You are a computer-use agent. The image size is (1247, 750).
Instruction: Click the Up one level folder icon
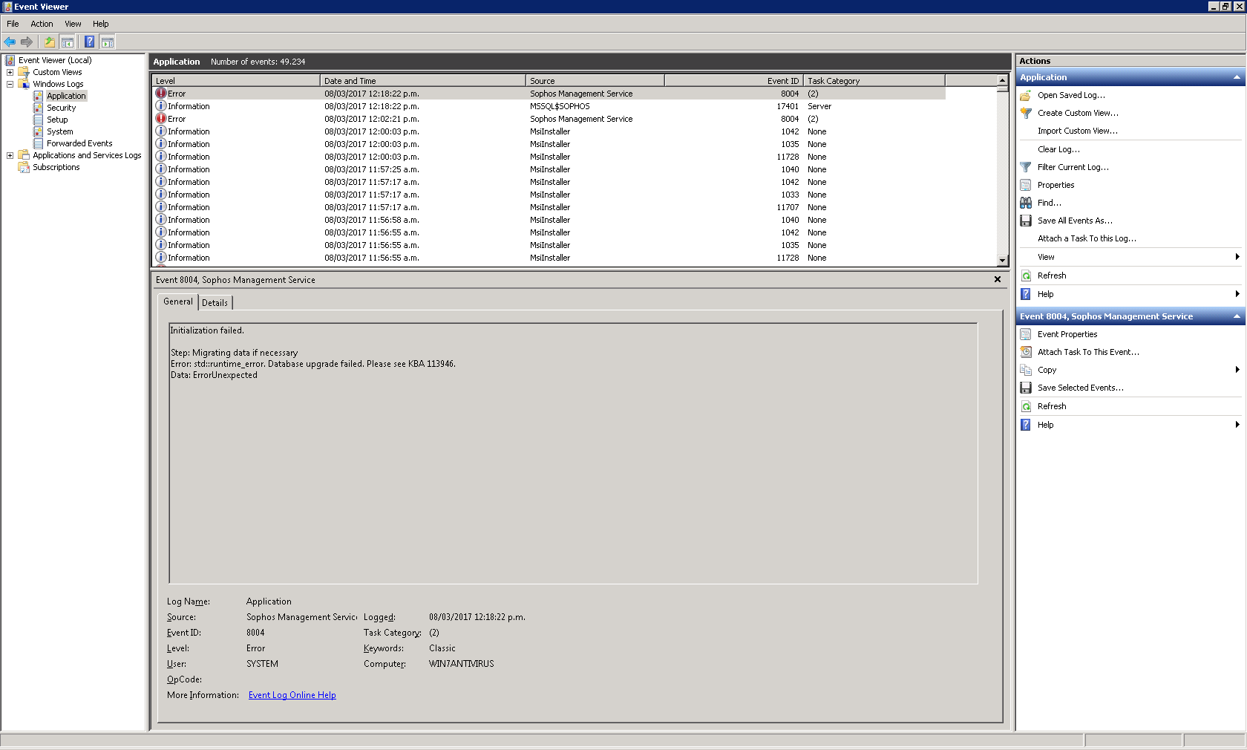[50, 42]
